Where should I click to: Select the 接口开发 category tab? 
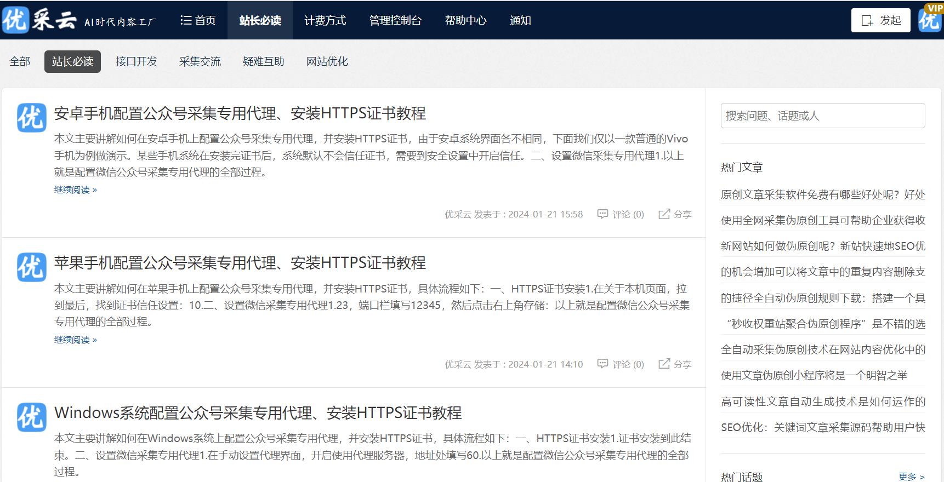click(136, 61)
